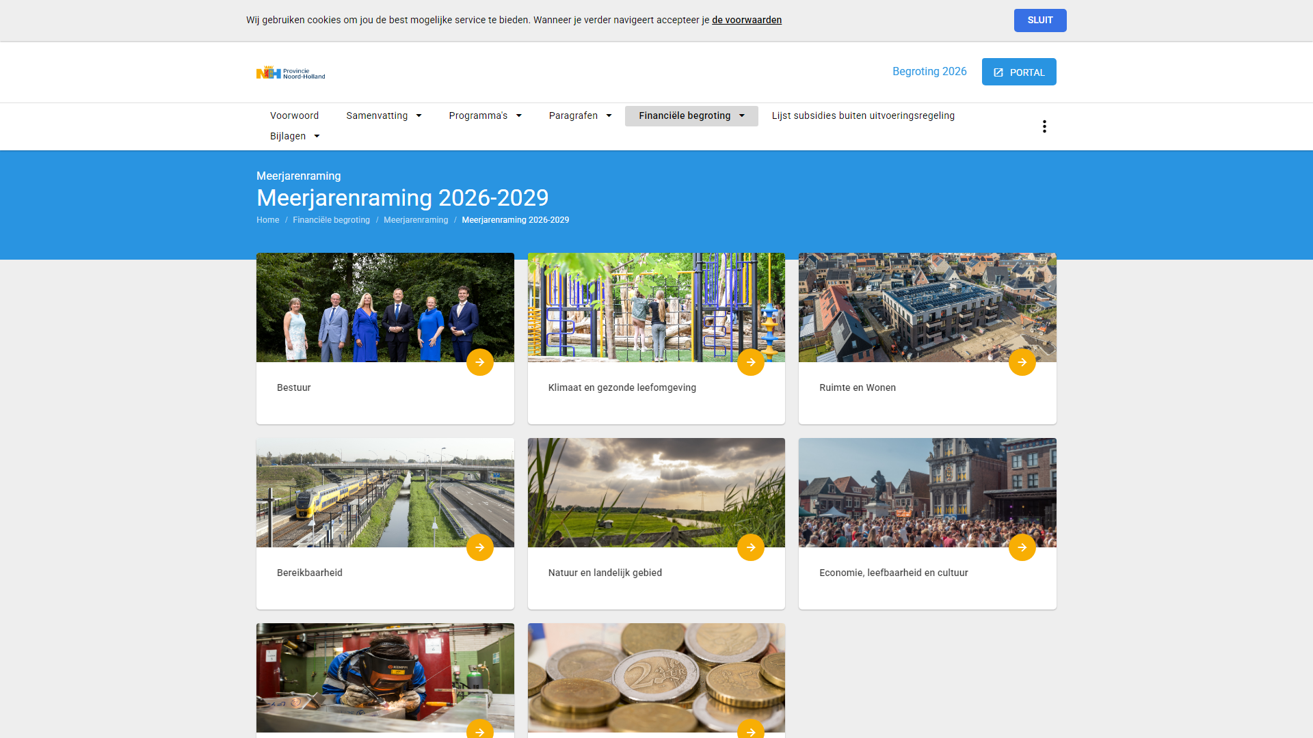
Task: Open the Financiële begroting menu
Action: (691, 115)
